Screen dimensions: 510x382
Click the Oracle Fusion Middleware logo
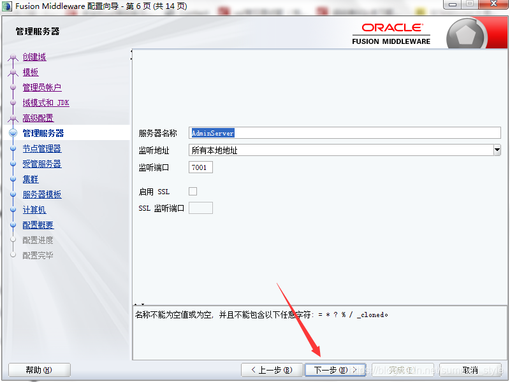[x=391, y=34]
